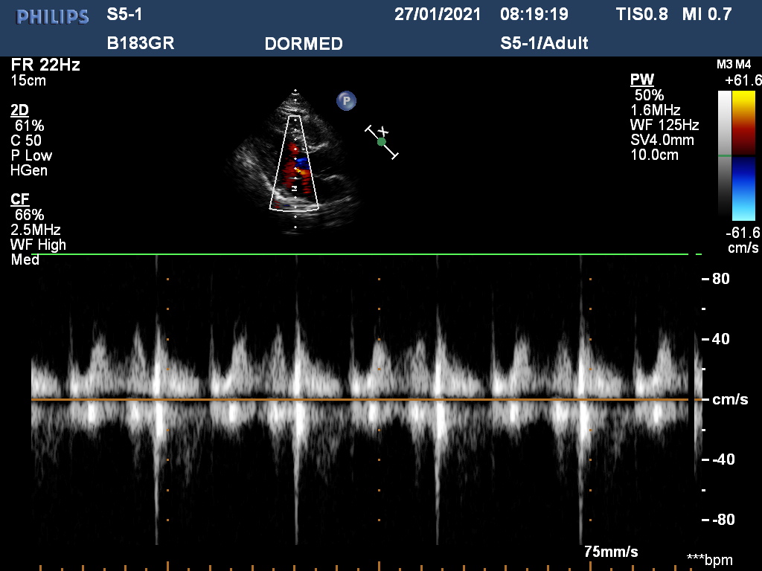Click the green dot on the angle cursor
762x571 pixels.
[x=382, y=141]
